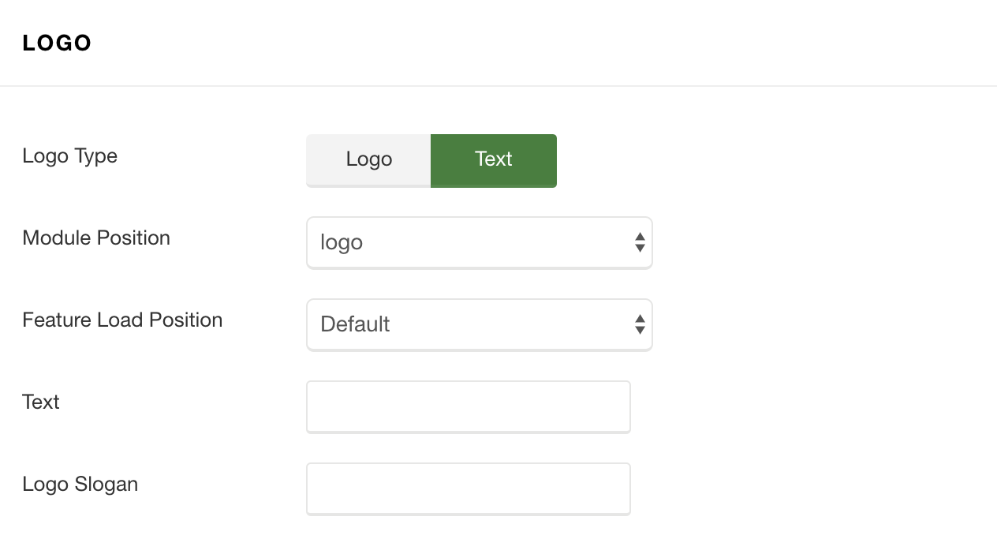Viewport: 997px width, 554px height.
Task: Click the Text field label
Action: click(x=41, y=402)
